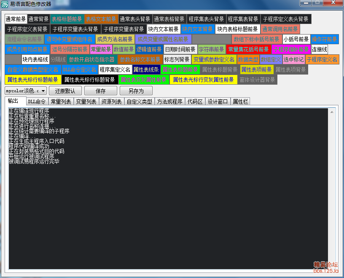This screenshot has width=344, height=278.
Task: Select the 属性栏 tab
Action: pyautogui.click(x=240, y=102)
